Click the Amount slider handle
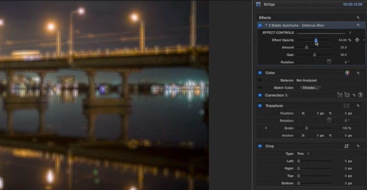Screen dimensions: 367x190 tap(307, 47)
